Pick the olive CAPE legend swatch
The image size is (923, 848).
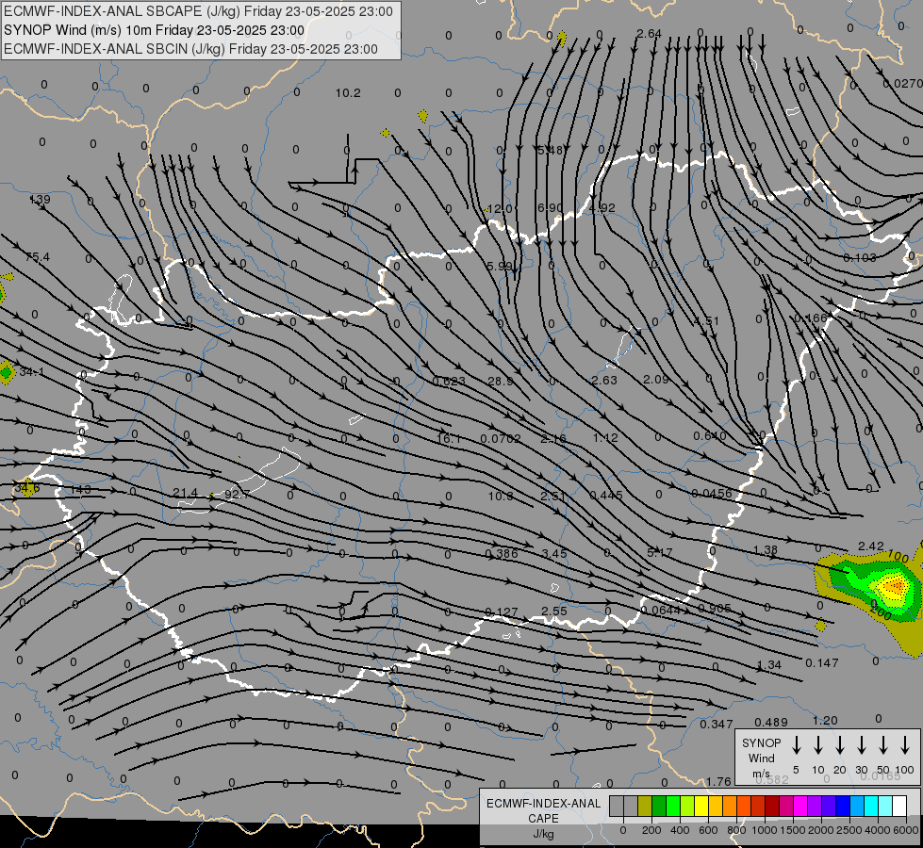click(x=645, y=806)
